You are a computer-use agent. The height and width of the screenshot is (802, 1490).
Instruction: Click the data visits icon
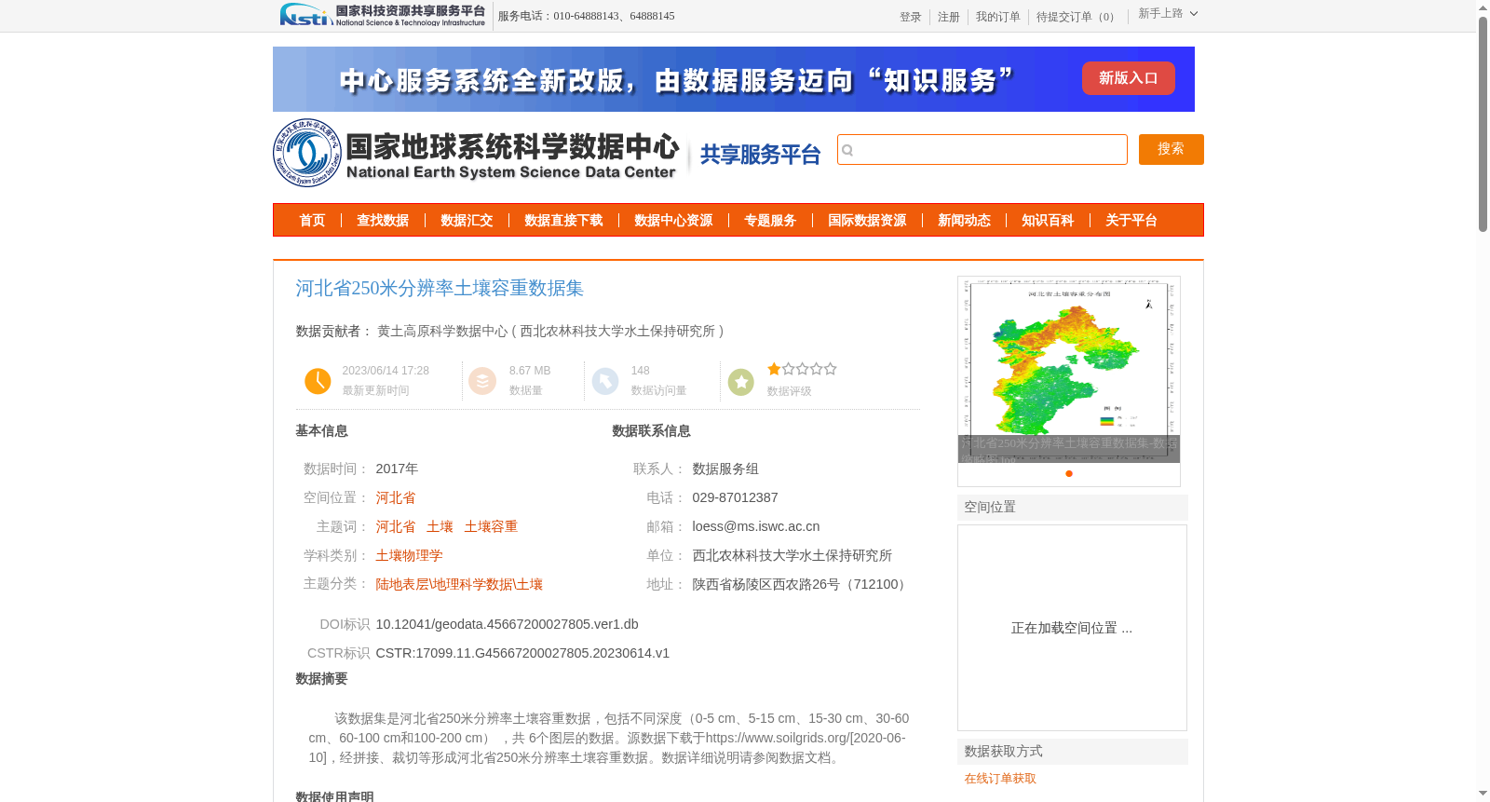(605, 381)
